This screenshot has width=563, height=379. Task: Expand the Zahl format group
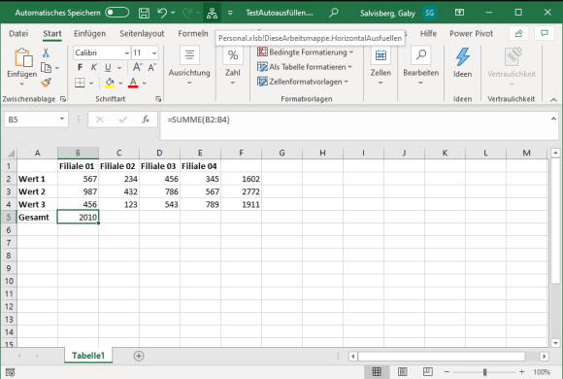click(x=233, y=66)
